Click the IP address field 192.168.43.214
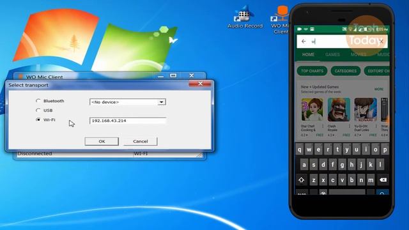The image size is (409, 230). click(x=128, y=121)
